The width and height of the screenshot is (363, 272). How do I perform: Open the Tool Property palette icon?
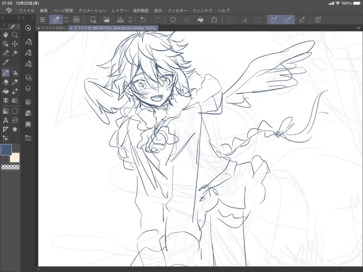(x=28, y=53)
